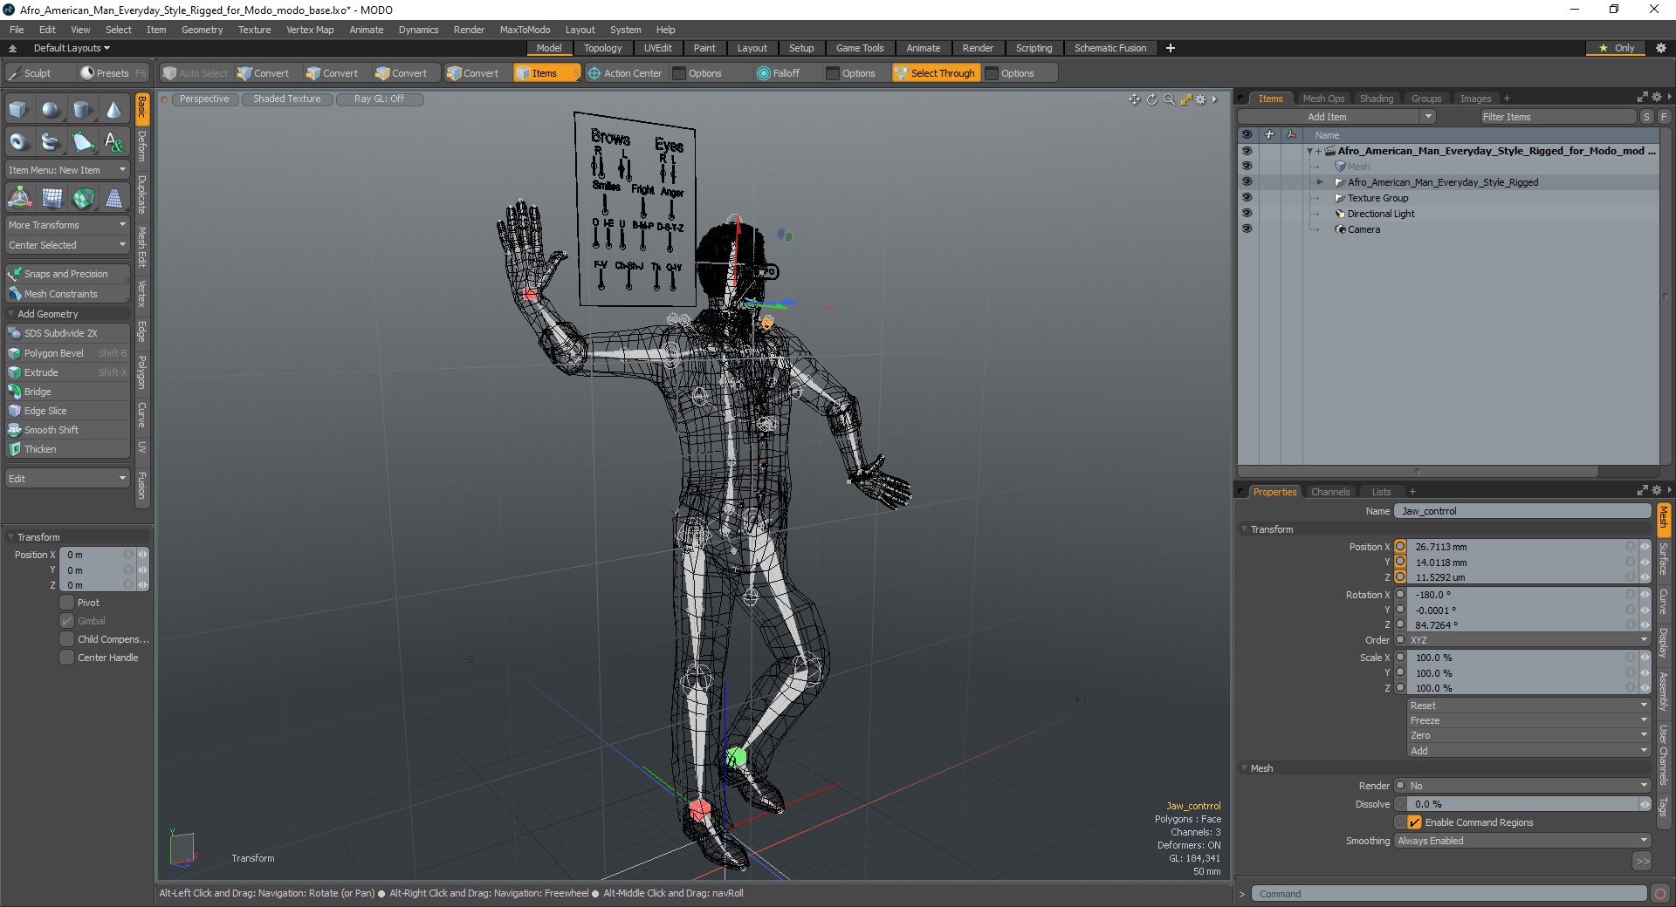Viewport: 1676px width, 907px height.
Task: Click the Zero transform button
Action: 1528,735
